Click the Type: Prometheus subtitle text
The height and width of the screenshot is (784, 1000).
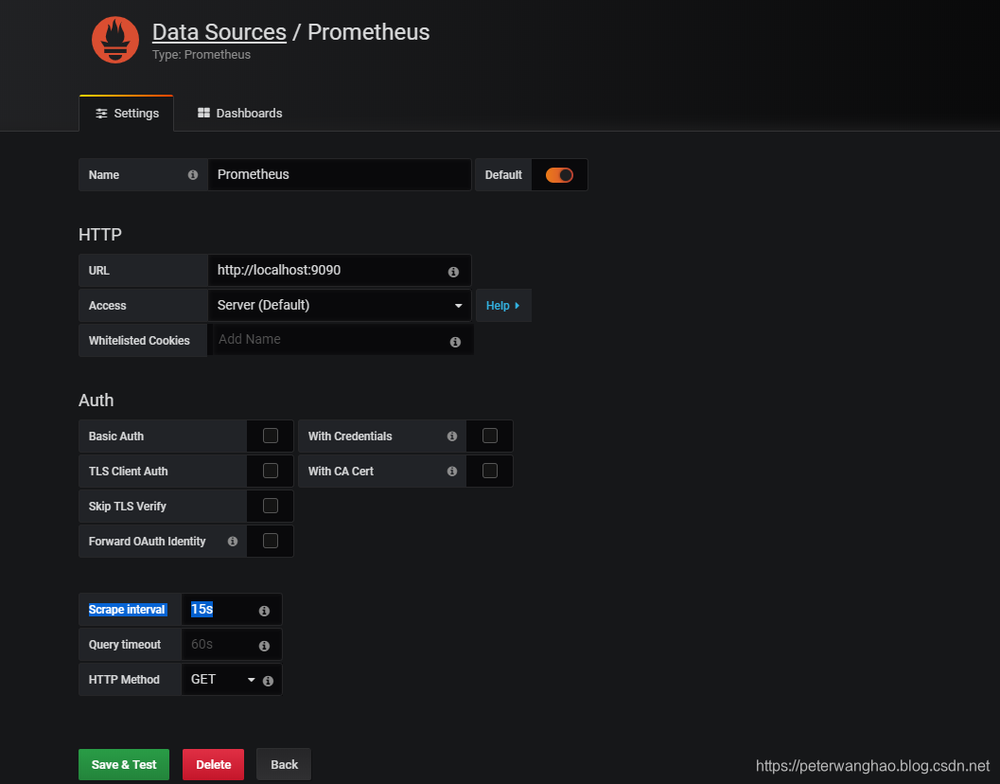(x=202, y=55)
